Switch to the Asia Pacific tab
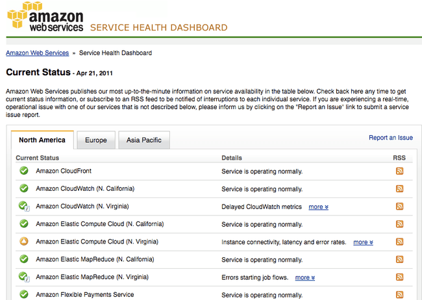The image size is (422, 300). click(144, 140)
